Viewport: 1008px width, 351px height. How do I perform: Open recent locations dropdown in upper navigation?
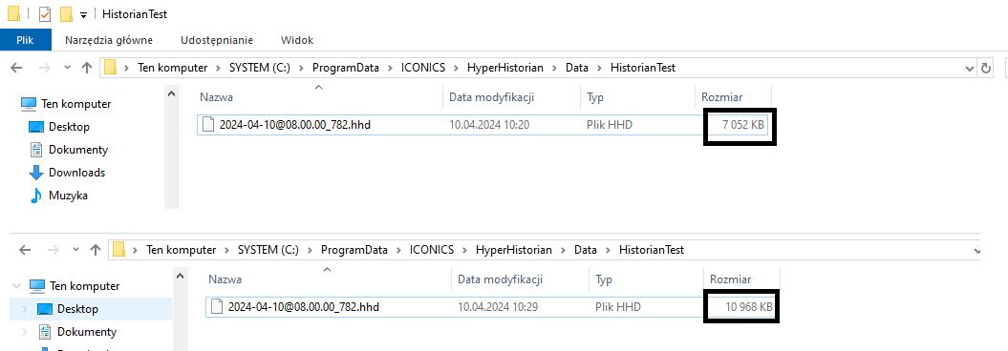tap(68, 68)
